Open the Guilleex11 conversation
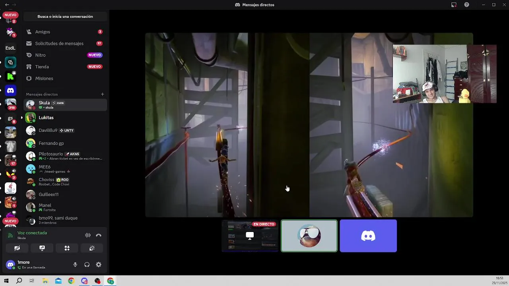Viewport: 509px width, 286px height. pos(65,194)
